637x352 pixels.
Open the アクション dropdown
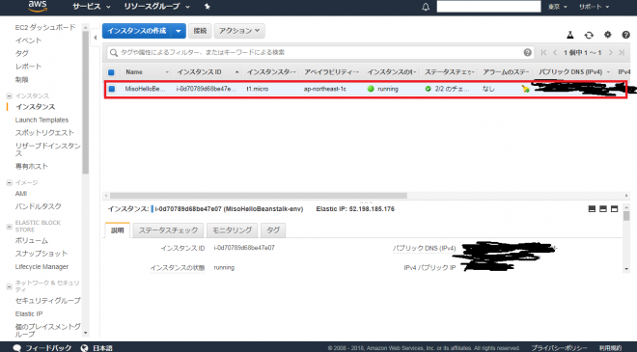(239, 31)
